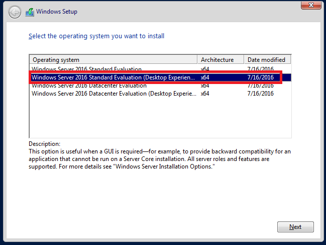This screenshot has height=245, width=326.
Task: Click the 'Select the operating system' heading
Action: click(96, 36)
